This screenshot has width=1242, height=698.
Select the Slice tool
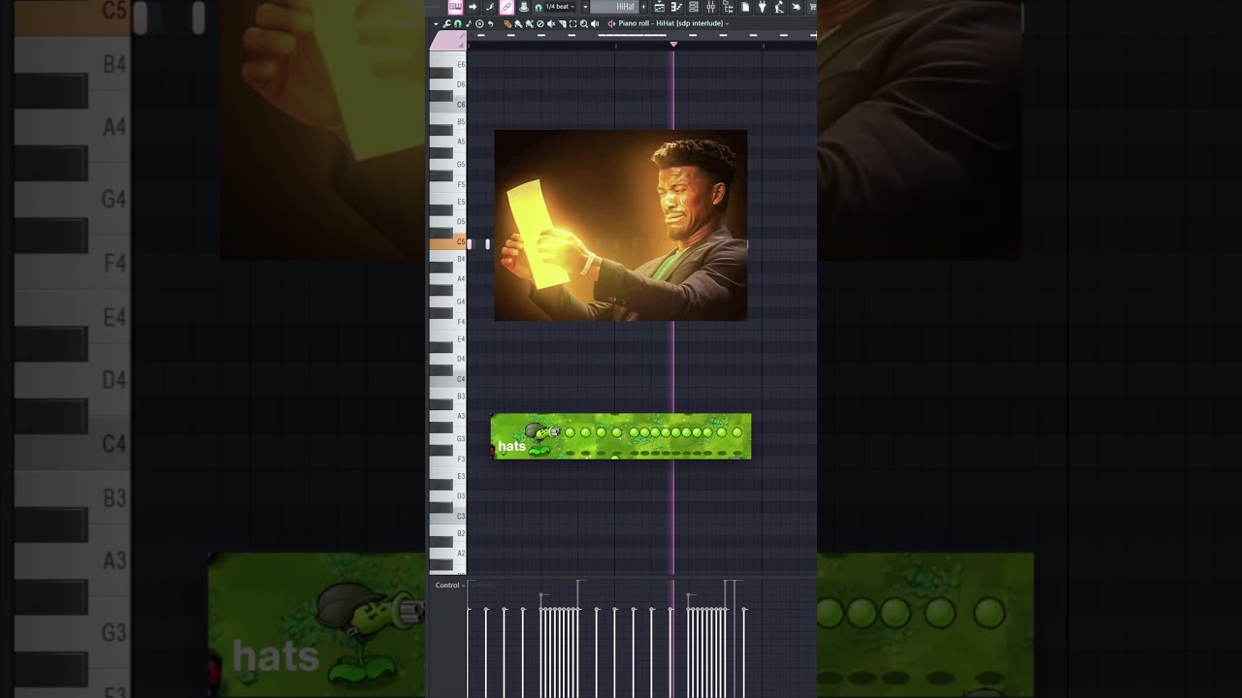[562, 23]
